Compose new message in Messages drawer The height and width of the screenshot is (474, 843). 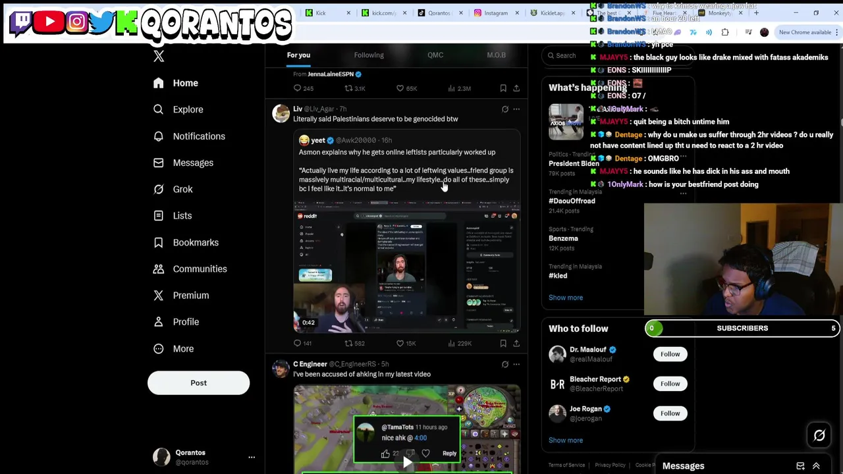(800, 466)
